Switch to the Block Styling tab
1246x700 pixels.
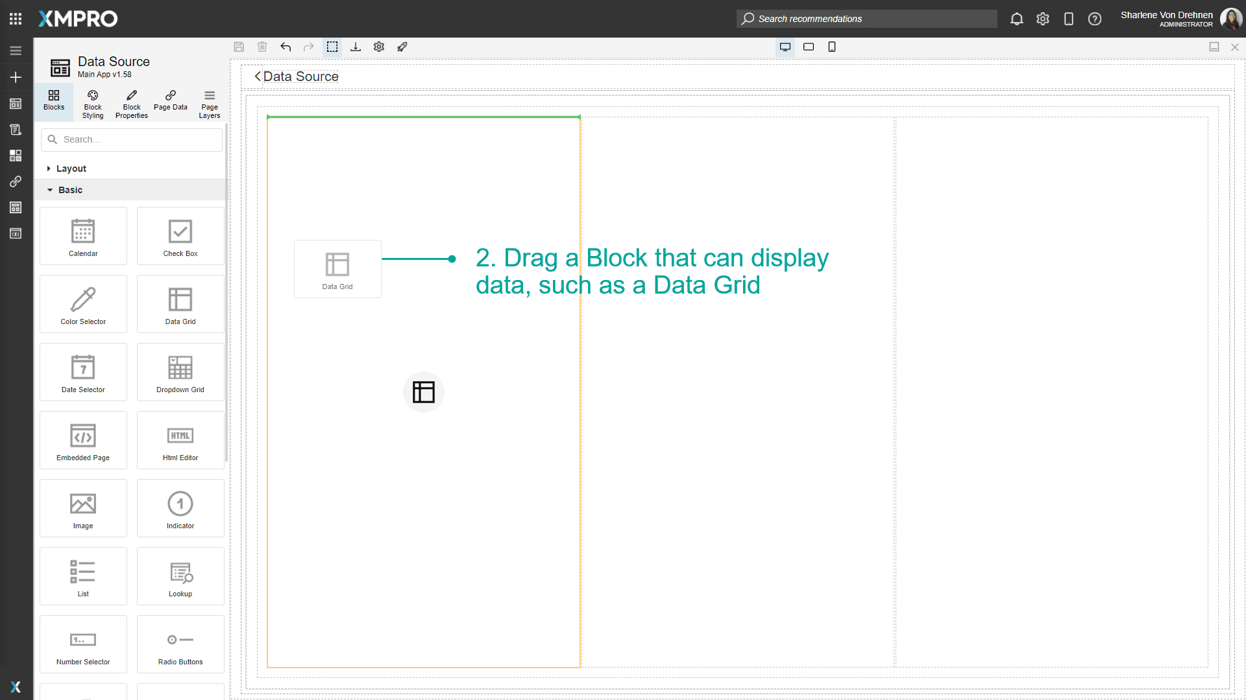pyautogui.click(x=92, y=104)
